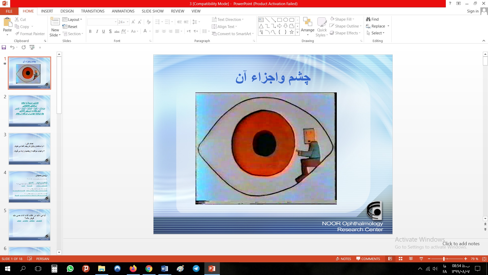Click the Find button in Editing
488x275 pixels.
point(372,19)
